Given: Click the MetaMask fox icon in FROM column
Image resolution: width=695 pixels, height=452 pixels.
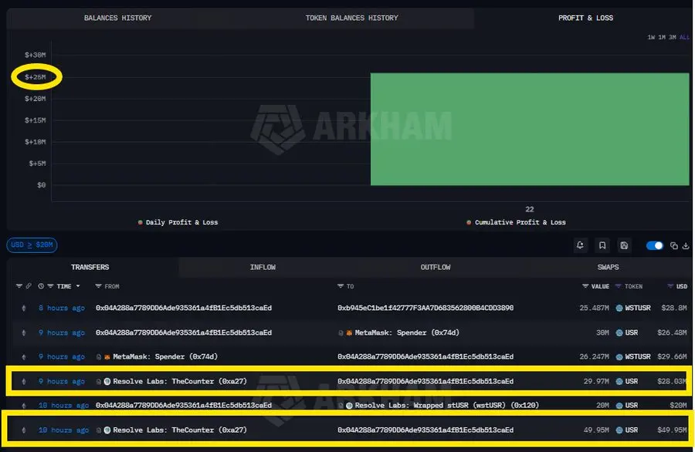Looking at the screenshot, I should tap(107, 357).
